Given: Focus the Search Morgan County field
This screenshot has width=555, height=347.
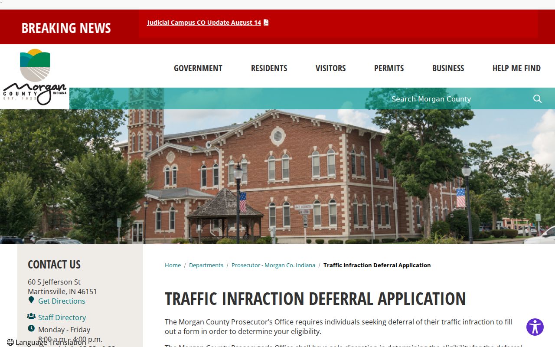Looking at the screenshot, I should pyautogui.click(x=455, y=99).
